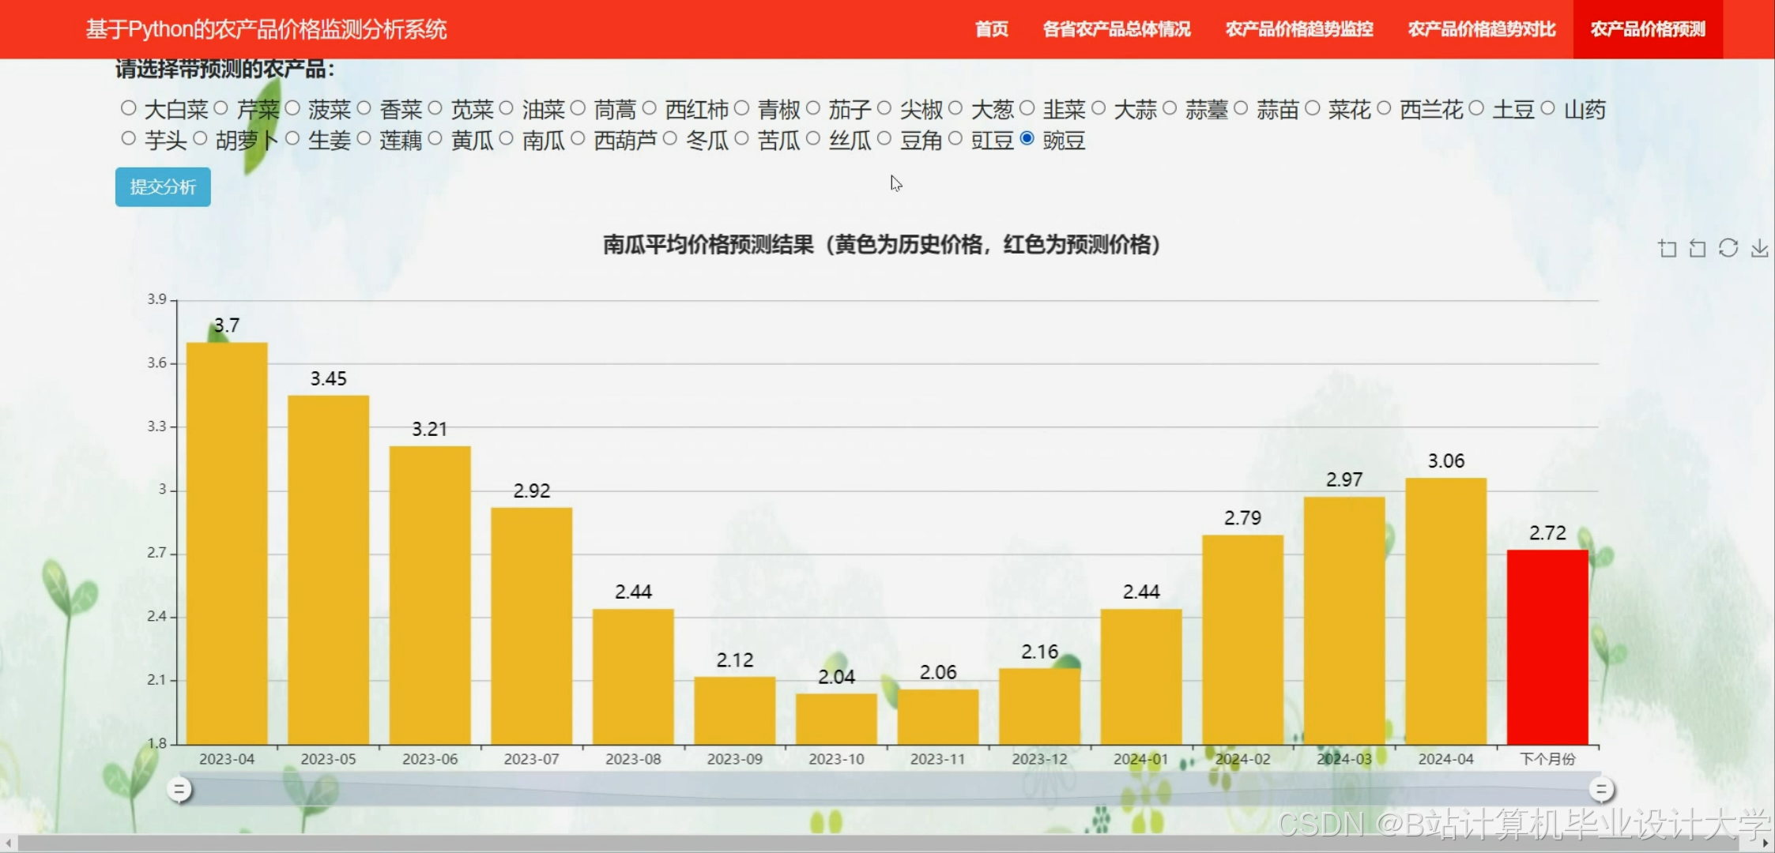This screenshot has width=1775, height=853.
Task: Select the 油菜 radio button
Action: pyautogui.click(x=507, y=107)
